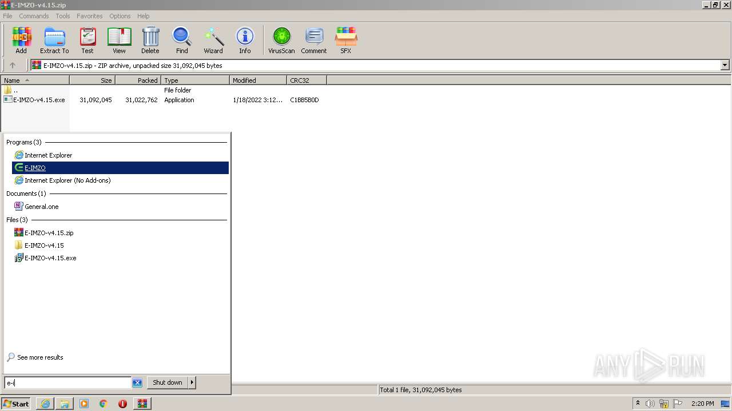732x411 pixels.
Task: Sort by Packed column header
Action: point(138,80)
